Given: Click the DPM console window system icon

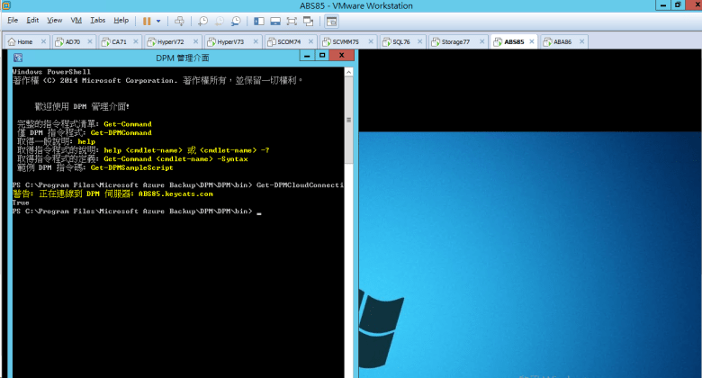Looking at the screenshot, I should click(18, 58).
